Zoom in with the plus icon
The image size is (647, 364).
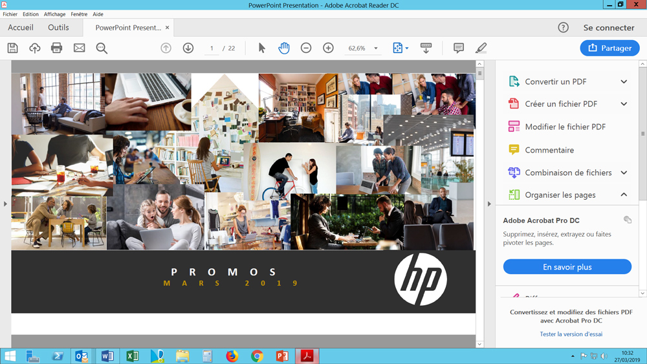[x=328, y=48]
